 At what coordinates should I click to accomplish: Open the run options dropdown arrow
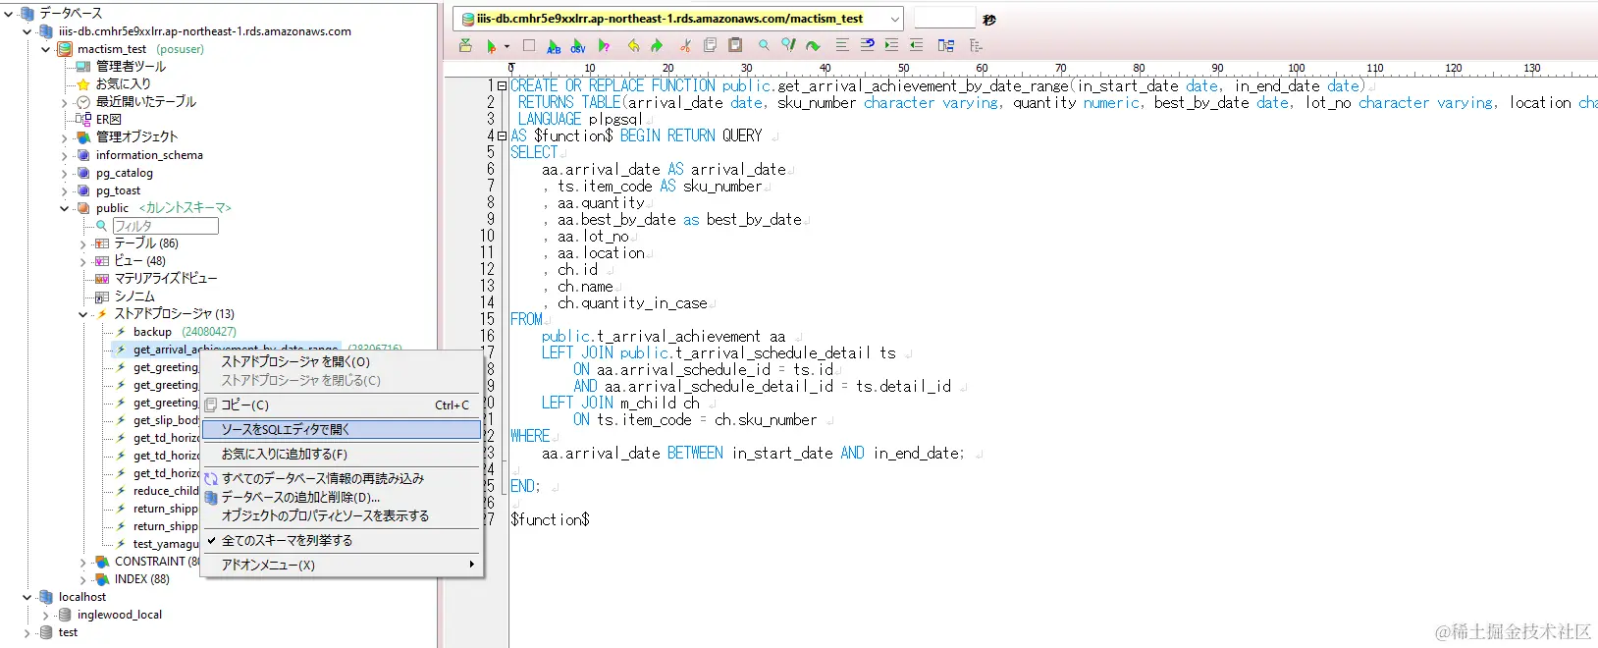coord(506,46)
